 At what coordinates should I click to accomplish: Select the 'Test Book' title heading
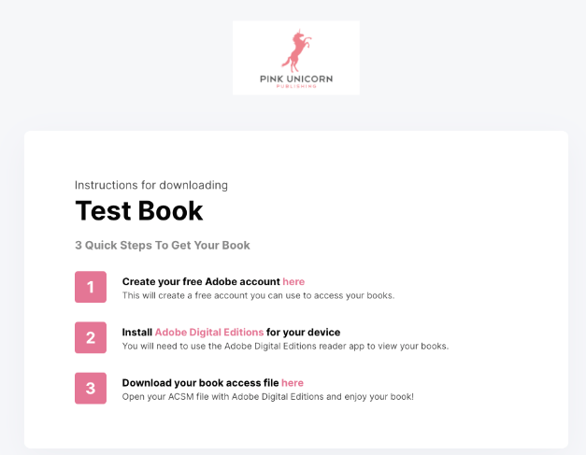coord(139,211)
